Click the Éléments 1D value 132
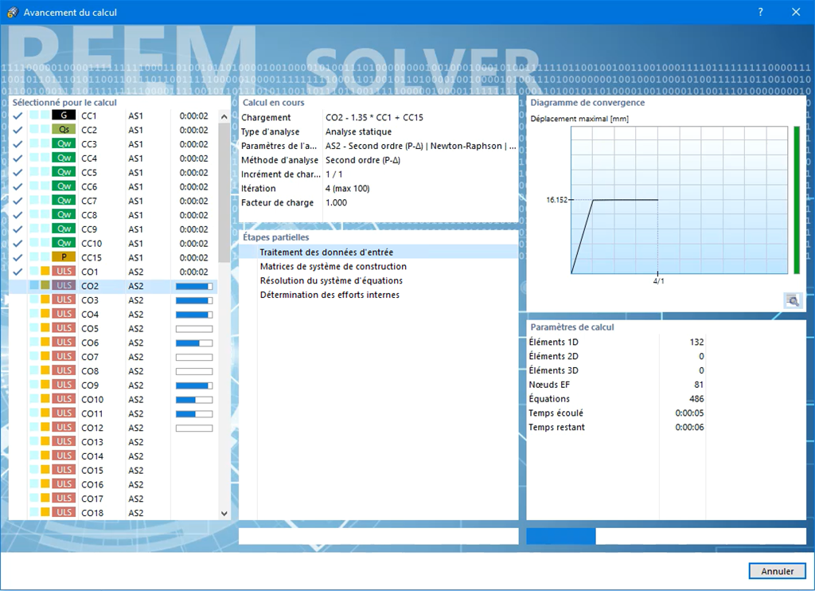The width and height of the screenshot is (815, 591). 696,342
